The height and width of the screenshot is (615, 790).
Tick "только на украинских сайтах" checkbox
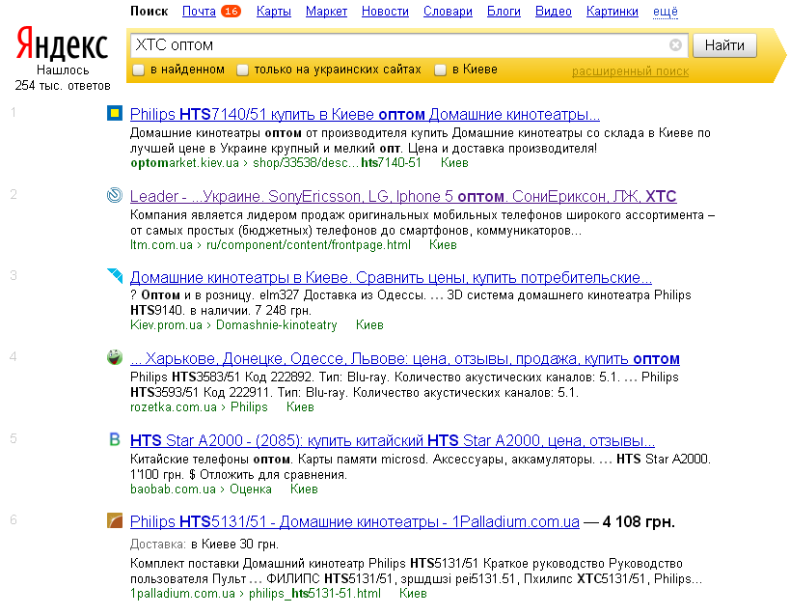click(243, 70)
